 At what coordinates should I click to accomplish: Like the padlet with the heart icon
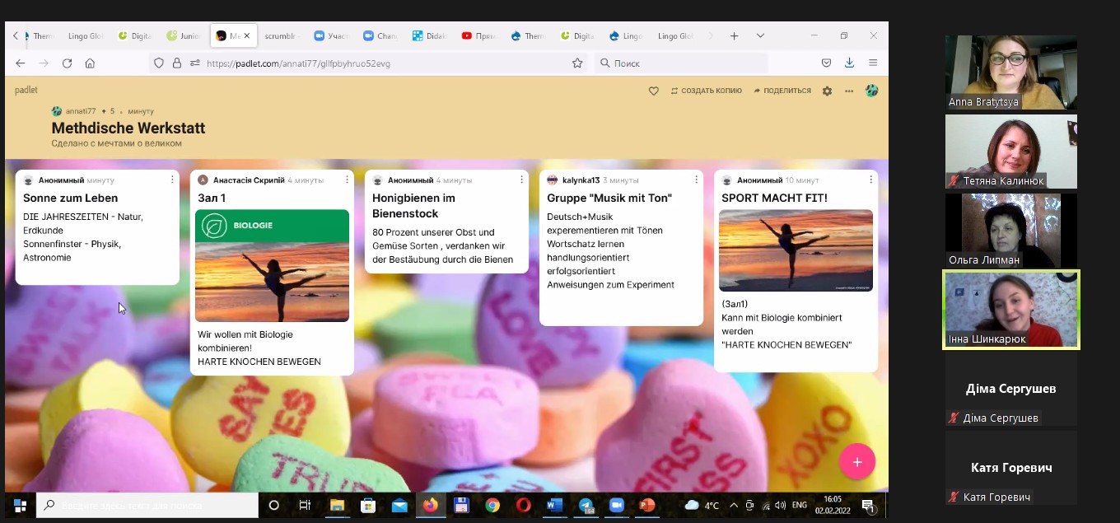coord(654,91)
